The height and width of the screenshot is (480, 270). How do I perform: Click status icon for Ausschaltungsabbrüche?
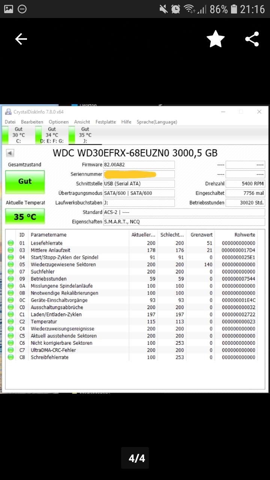[x=11, y=307]
